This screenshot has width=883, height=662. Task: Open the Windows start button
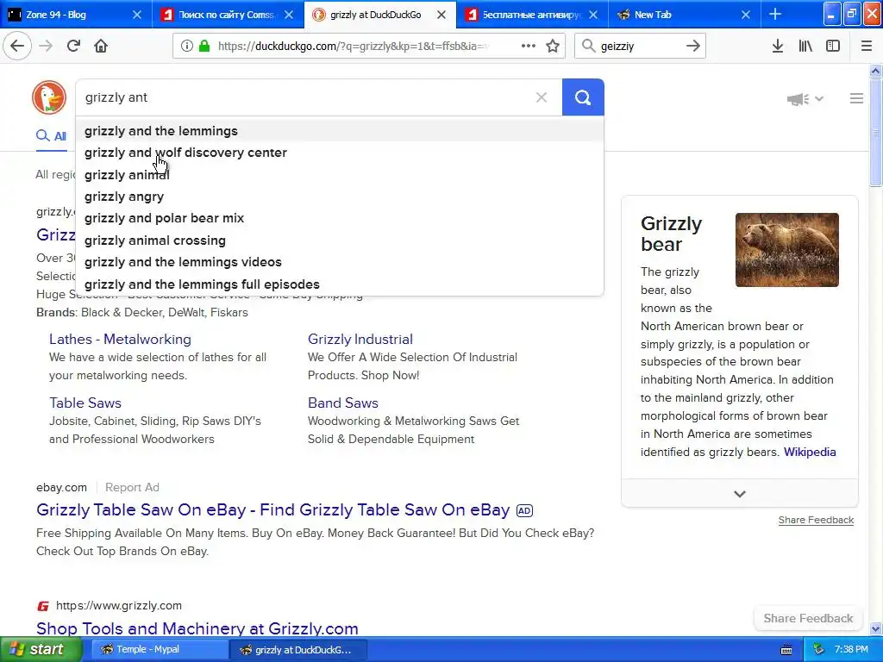pos(41,650)
